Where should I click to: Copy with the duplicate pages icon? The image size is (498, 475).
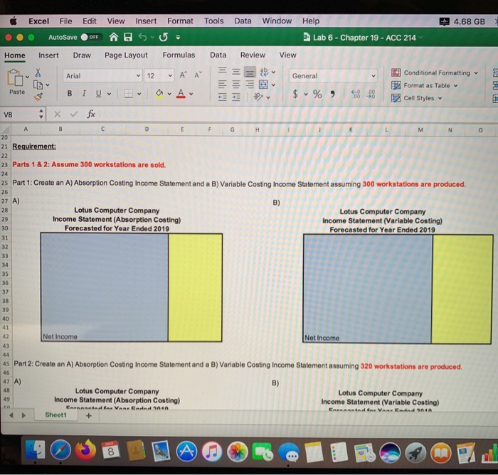38,85
